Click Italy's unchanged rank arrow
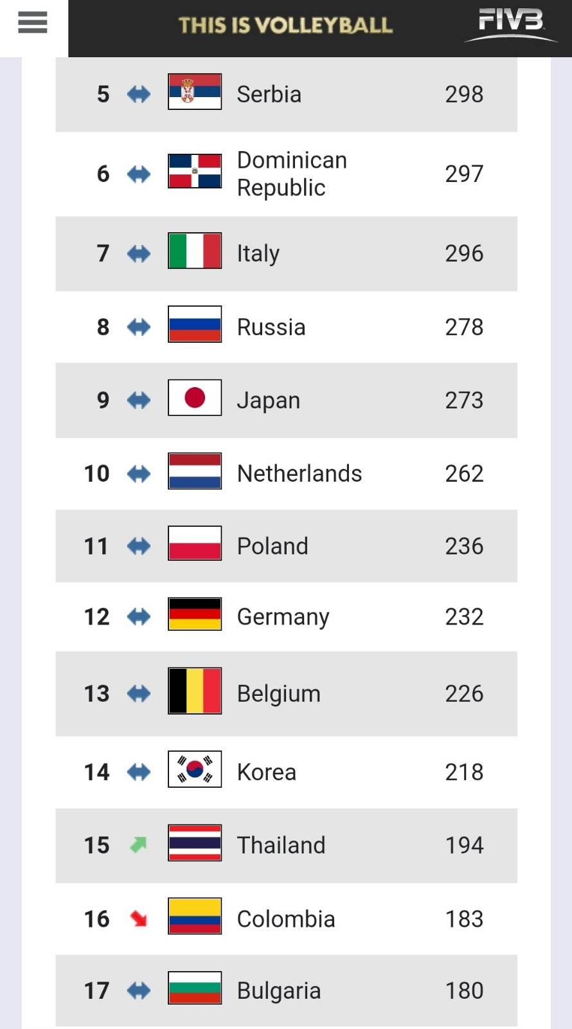The height and width of the screenshot is (1029, 572). (x=138, y=253)
